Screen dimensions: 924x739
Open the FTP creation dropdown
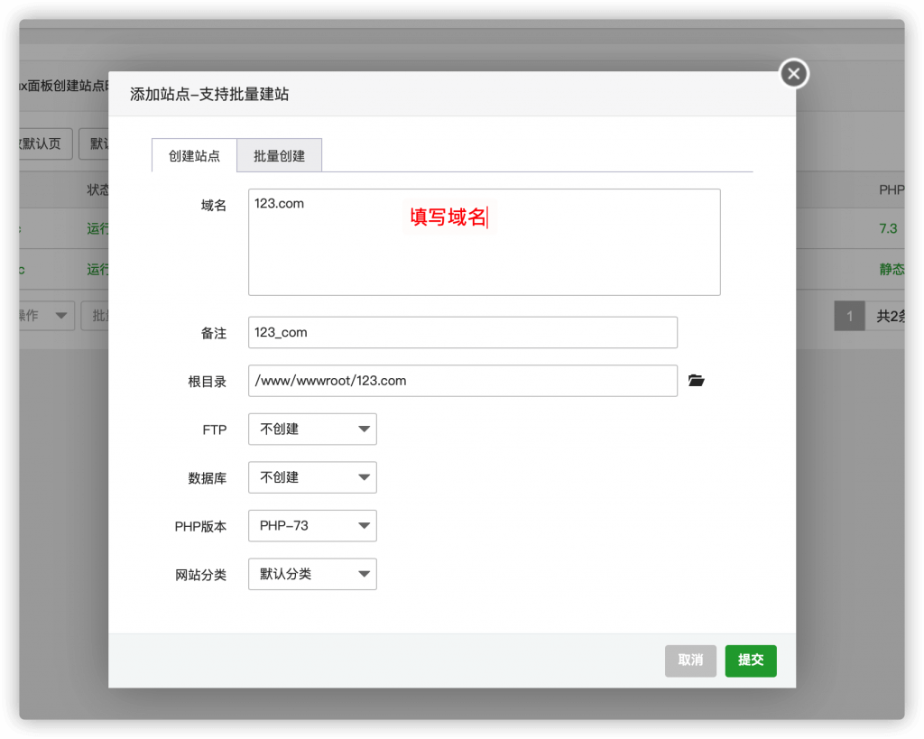pyautogui.click(x=311, y=429)
